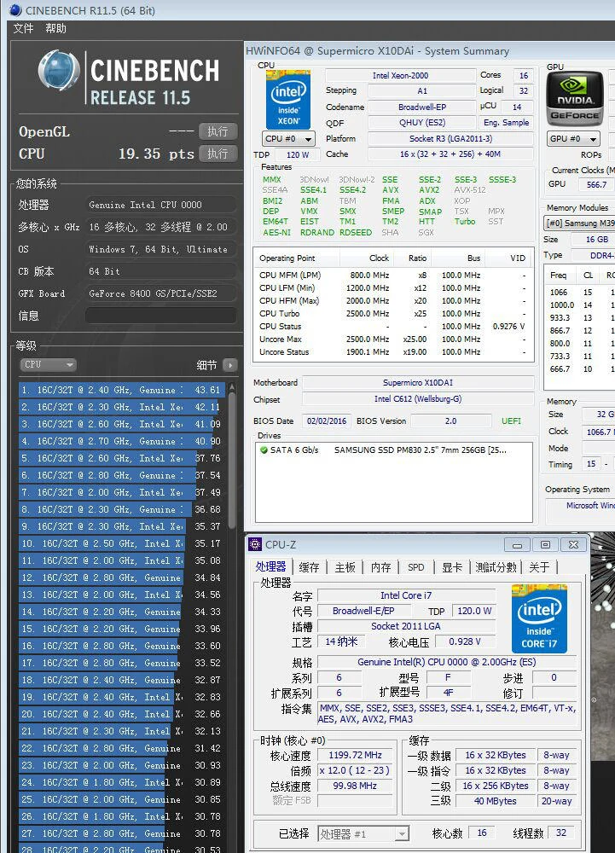Open the 文件 menu in Cinebench
Viewport: 615px width, 853px height.
coord(23,28)
